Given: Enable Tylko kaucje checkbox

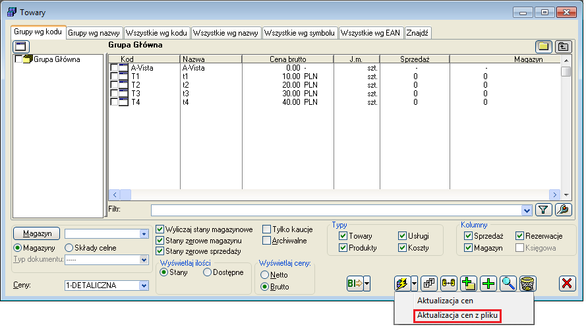Looking at the screenshot, I should tap(266, 229).
